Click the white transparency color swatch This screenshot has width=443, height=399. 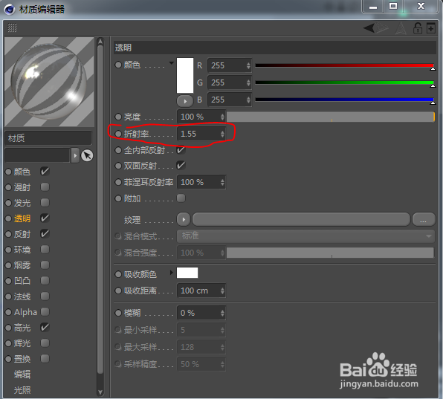tap(185, 75)
